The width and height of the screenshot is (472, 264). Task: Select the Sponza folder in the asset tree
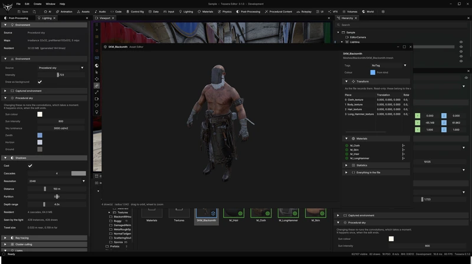pos(118,242)
